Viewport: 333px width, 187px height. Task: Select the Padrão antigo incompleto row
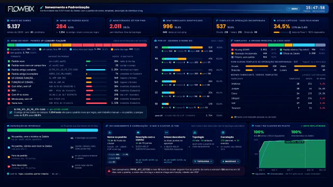[76, 74]
